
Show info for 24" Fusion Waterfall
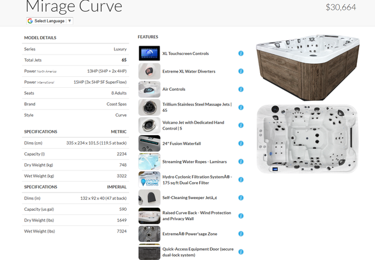click(241, 143)
